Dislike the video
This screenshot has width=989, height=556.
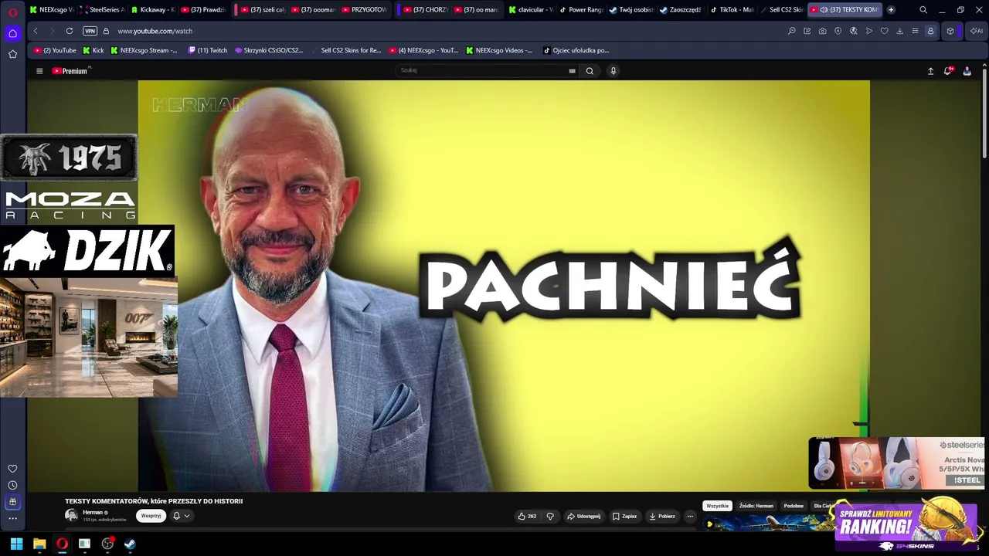click(x=550, y=516)
